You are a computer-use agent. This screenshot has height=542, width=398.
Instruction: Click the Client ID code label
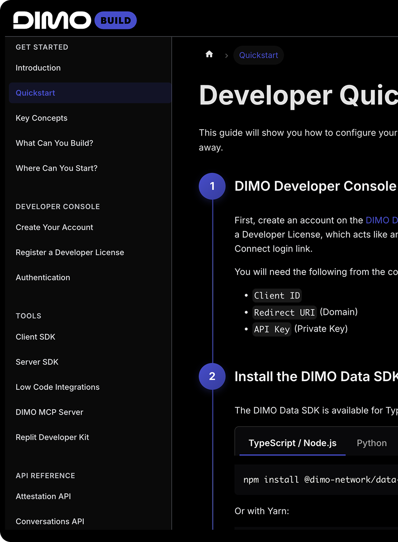(x=277, y=296)
